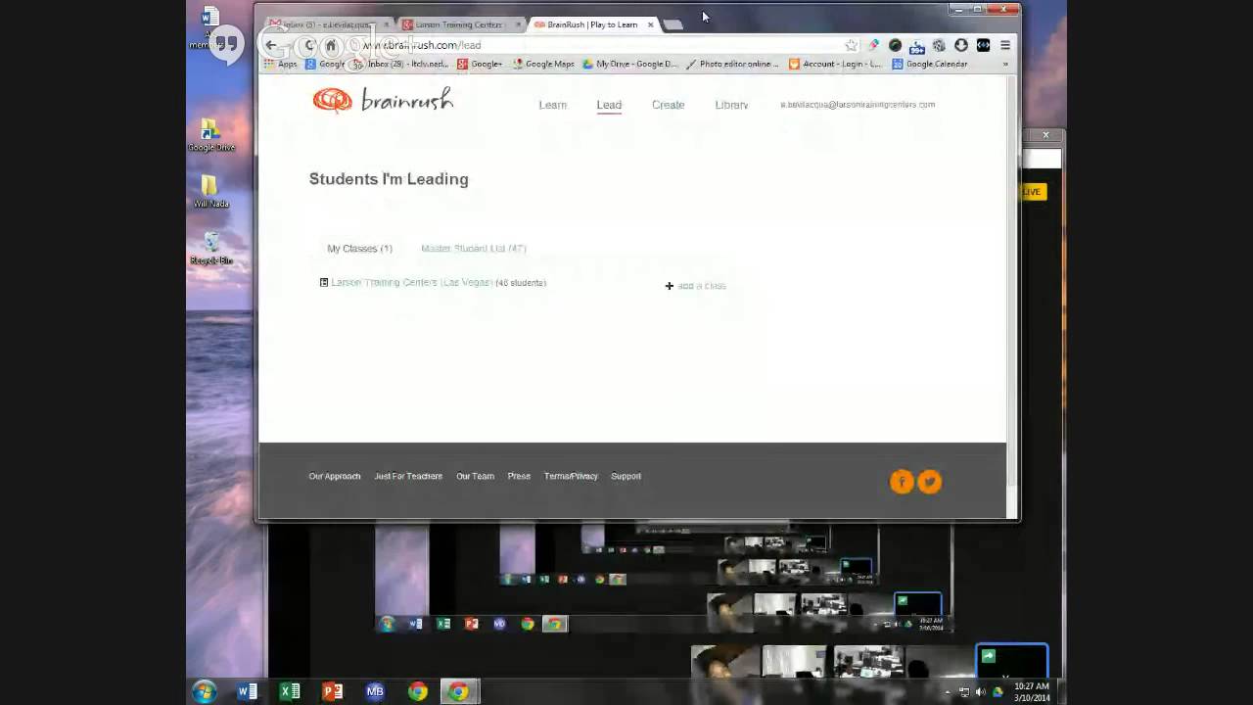The image size is (1253, 705).
Task: Click the BrainRush logo
Action: (x=383, y=100)
